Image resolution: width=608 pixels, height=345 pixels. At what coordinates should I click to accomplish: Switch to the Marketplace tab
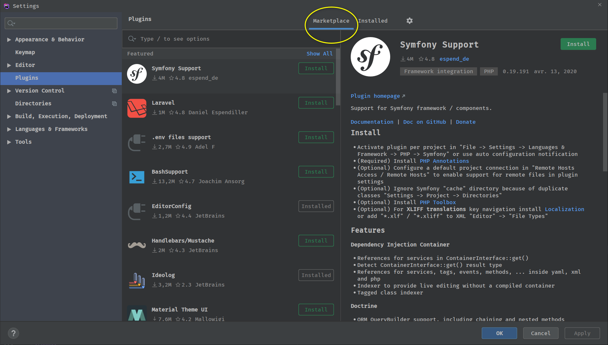(x=331, y=21)
